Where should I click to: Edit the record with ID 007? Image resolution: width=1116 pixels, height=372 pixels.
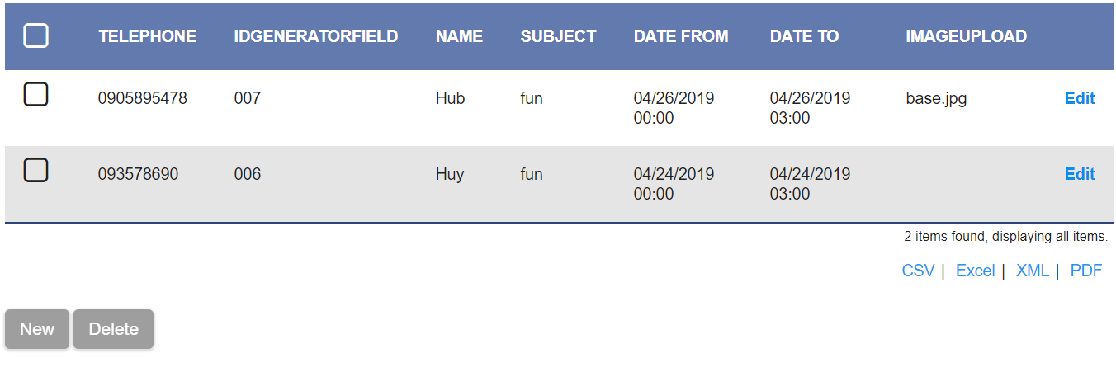coord(1079,98)
